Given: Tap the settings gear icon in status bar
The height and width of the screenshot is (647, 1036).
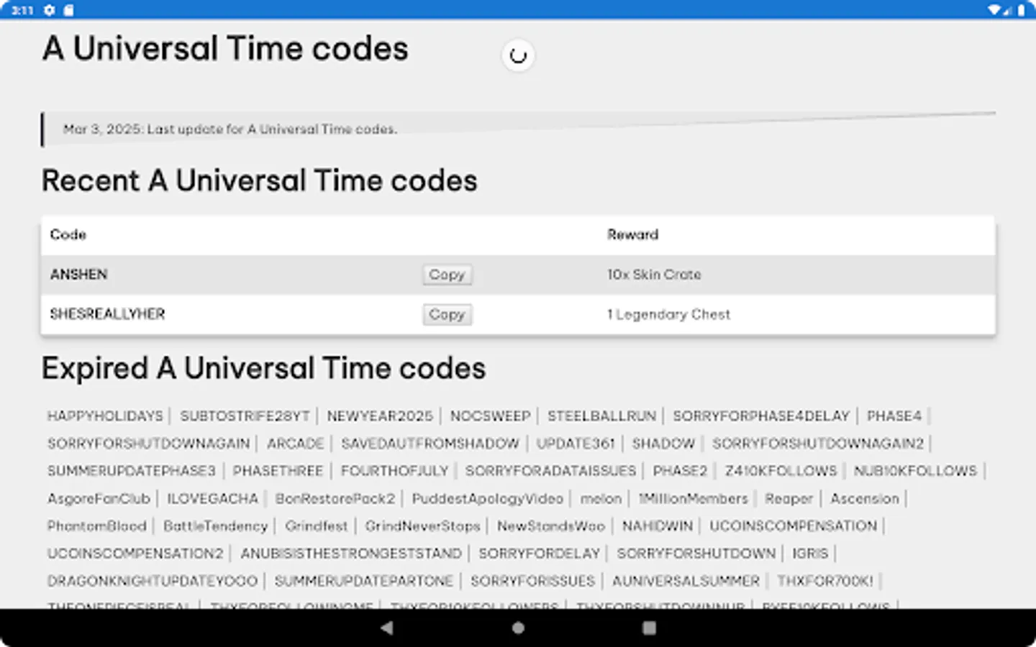Looking at the screenshot, I should pos(49,10).
